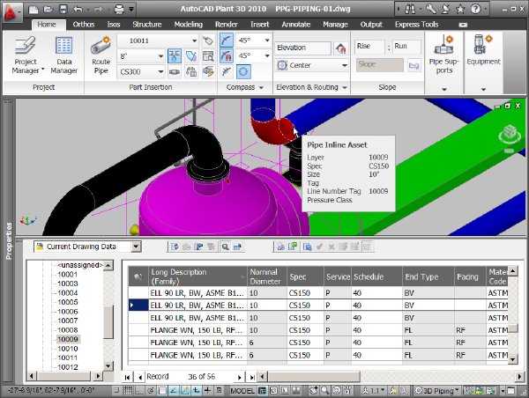Open the binoculars search icon
This screenshot has height=398, width=529.
(410, 9)
